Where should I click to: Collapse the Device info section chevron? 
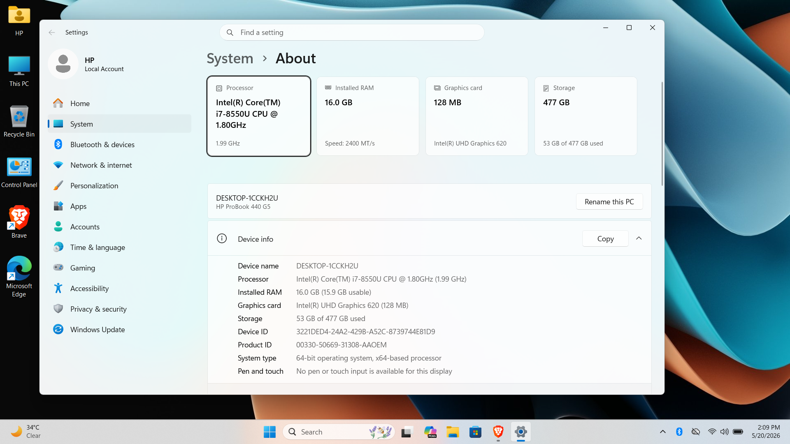click(639, 238)
